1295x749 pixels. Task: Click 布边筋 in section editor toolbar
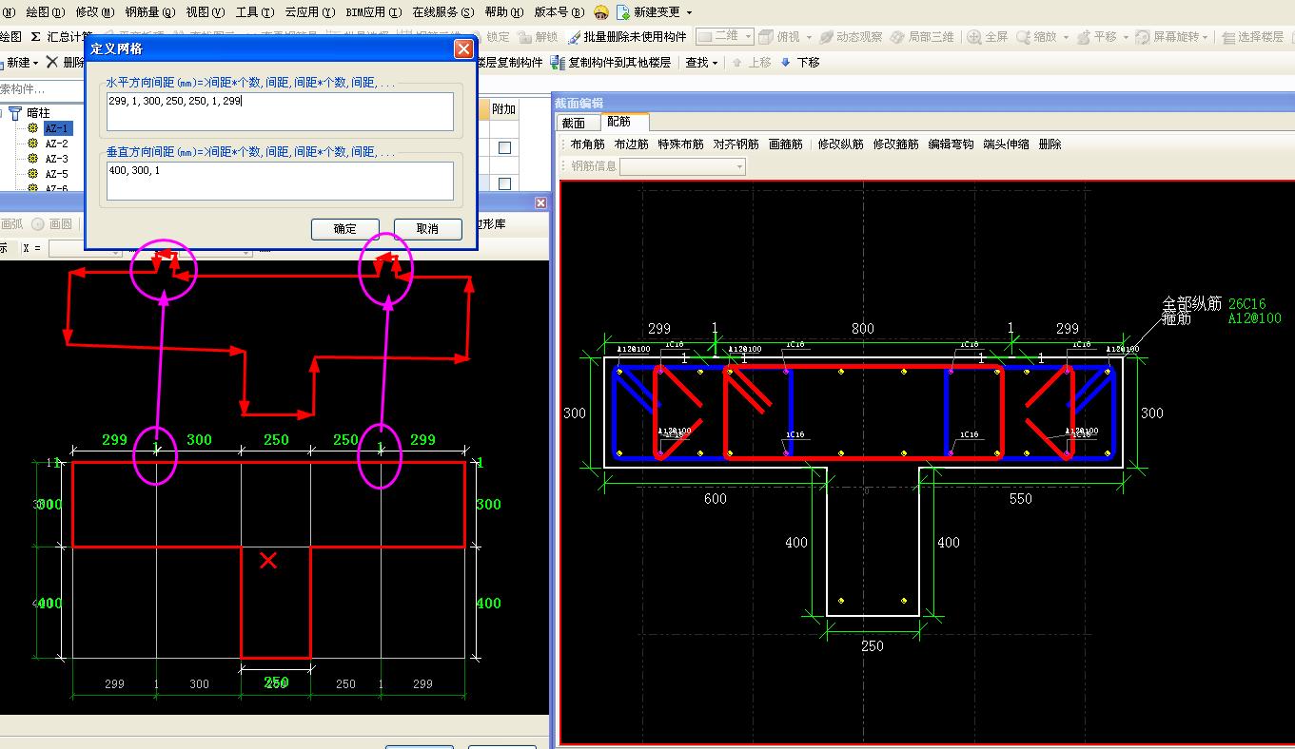[631, 144]
